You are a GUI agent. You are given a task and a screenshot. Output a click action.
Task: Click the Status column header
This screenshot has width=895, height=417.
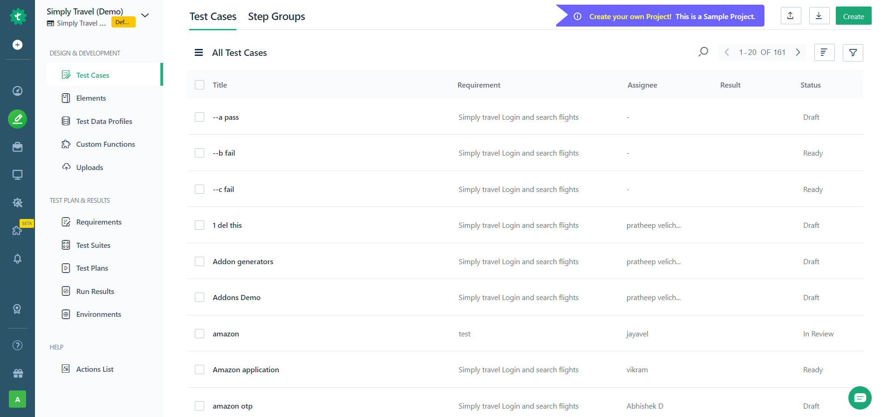tap(810, 85)
